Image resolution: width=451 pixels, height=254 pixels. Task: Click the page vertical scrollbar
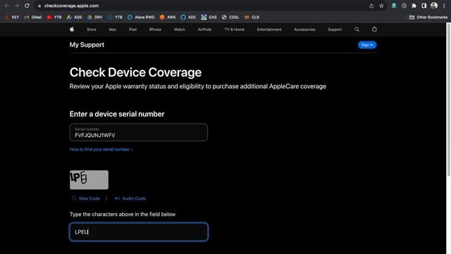(x=448, y=99)
